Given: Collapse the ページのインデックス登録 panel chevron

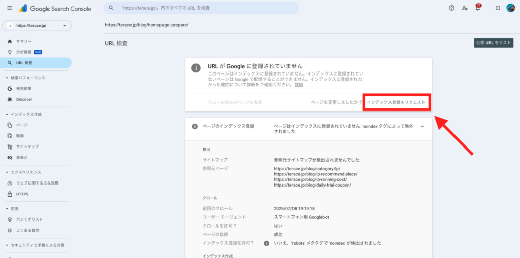Looking at the screenshot, I should [422, 126].
